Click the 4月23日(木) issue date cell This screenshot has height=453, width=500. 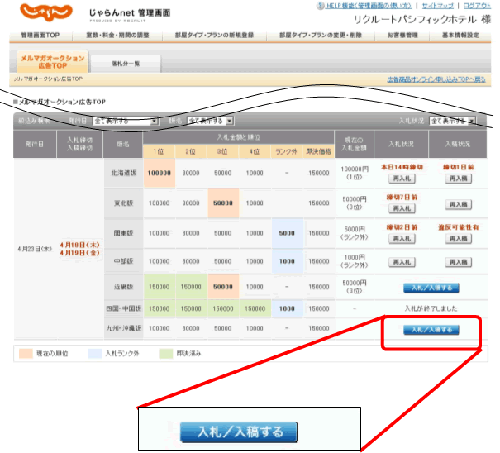pyautogui.click(x=35, y=249)
